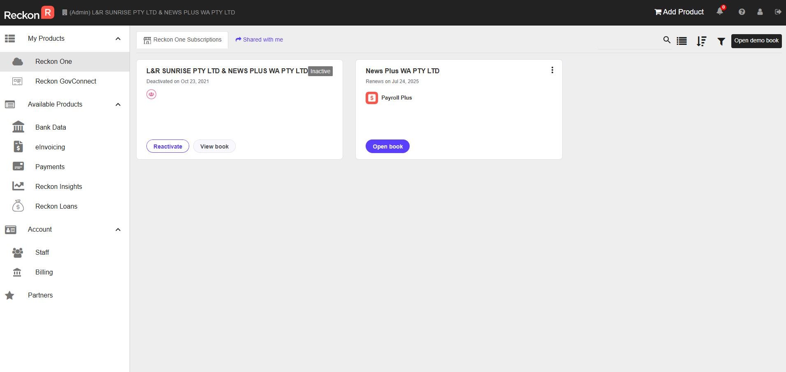Open the filter funnel icon
The height and width of the screenshot is (372, 786).
[721, 41]
